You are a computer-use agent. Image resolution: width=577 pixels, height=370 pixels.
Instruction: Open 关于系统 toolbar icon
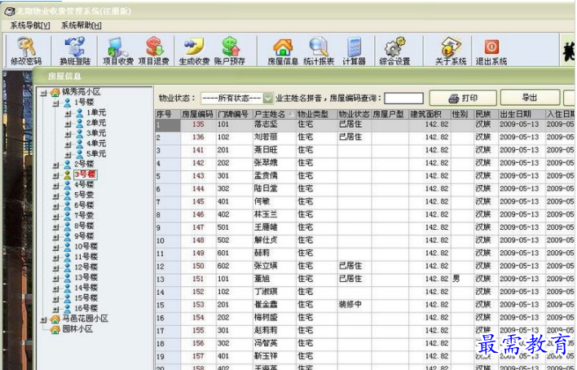coord(451,51)
